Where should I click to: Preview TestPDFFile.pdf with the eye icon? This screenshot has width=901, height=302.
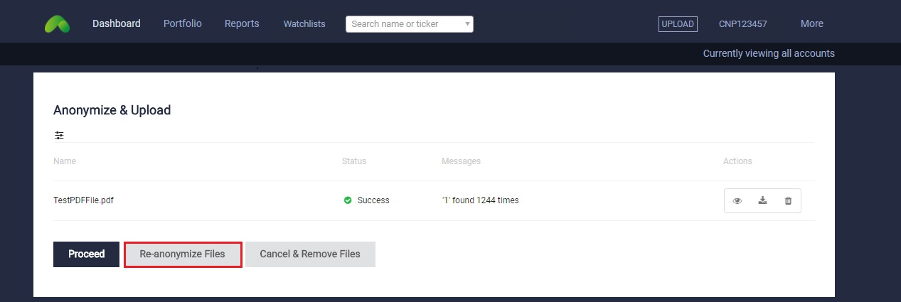point(737,201)
